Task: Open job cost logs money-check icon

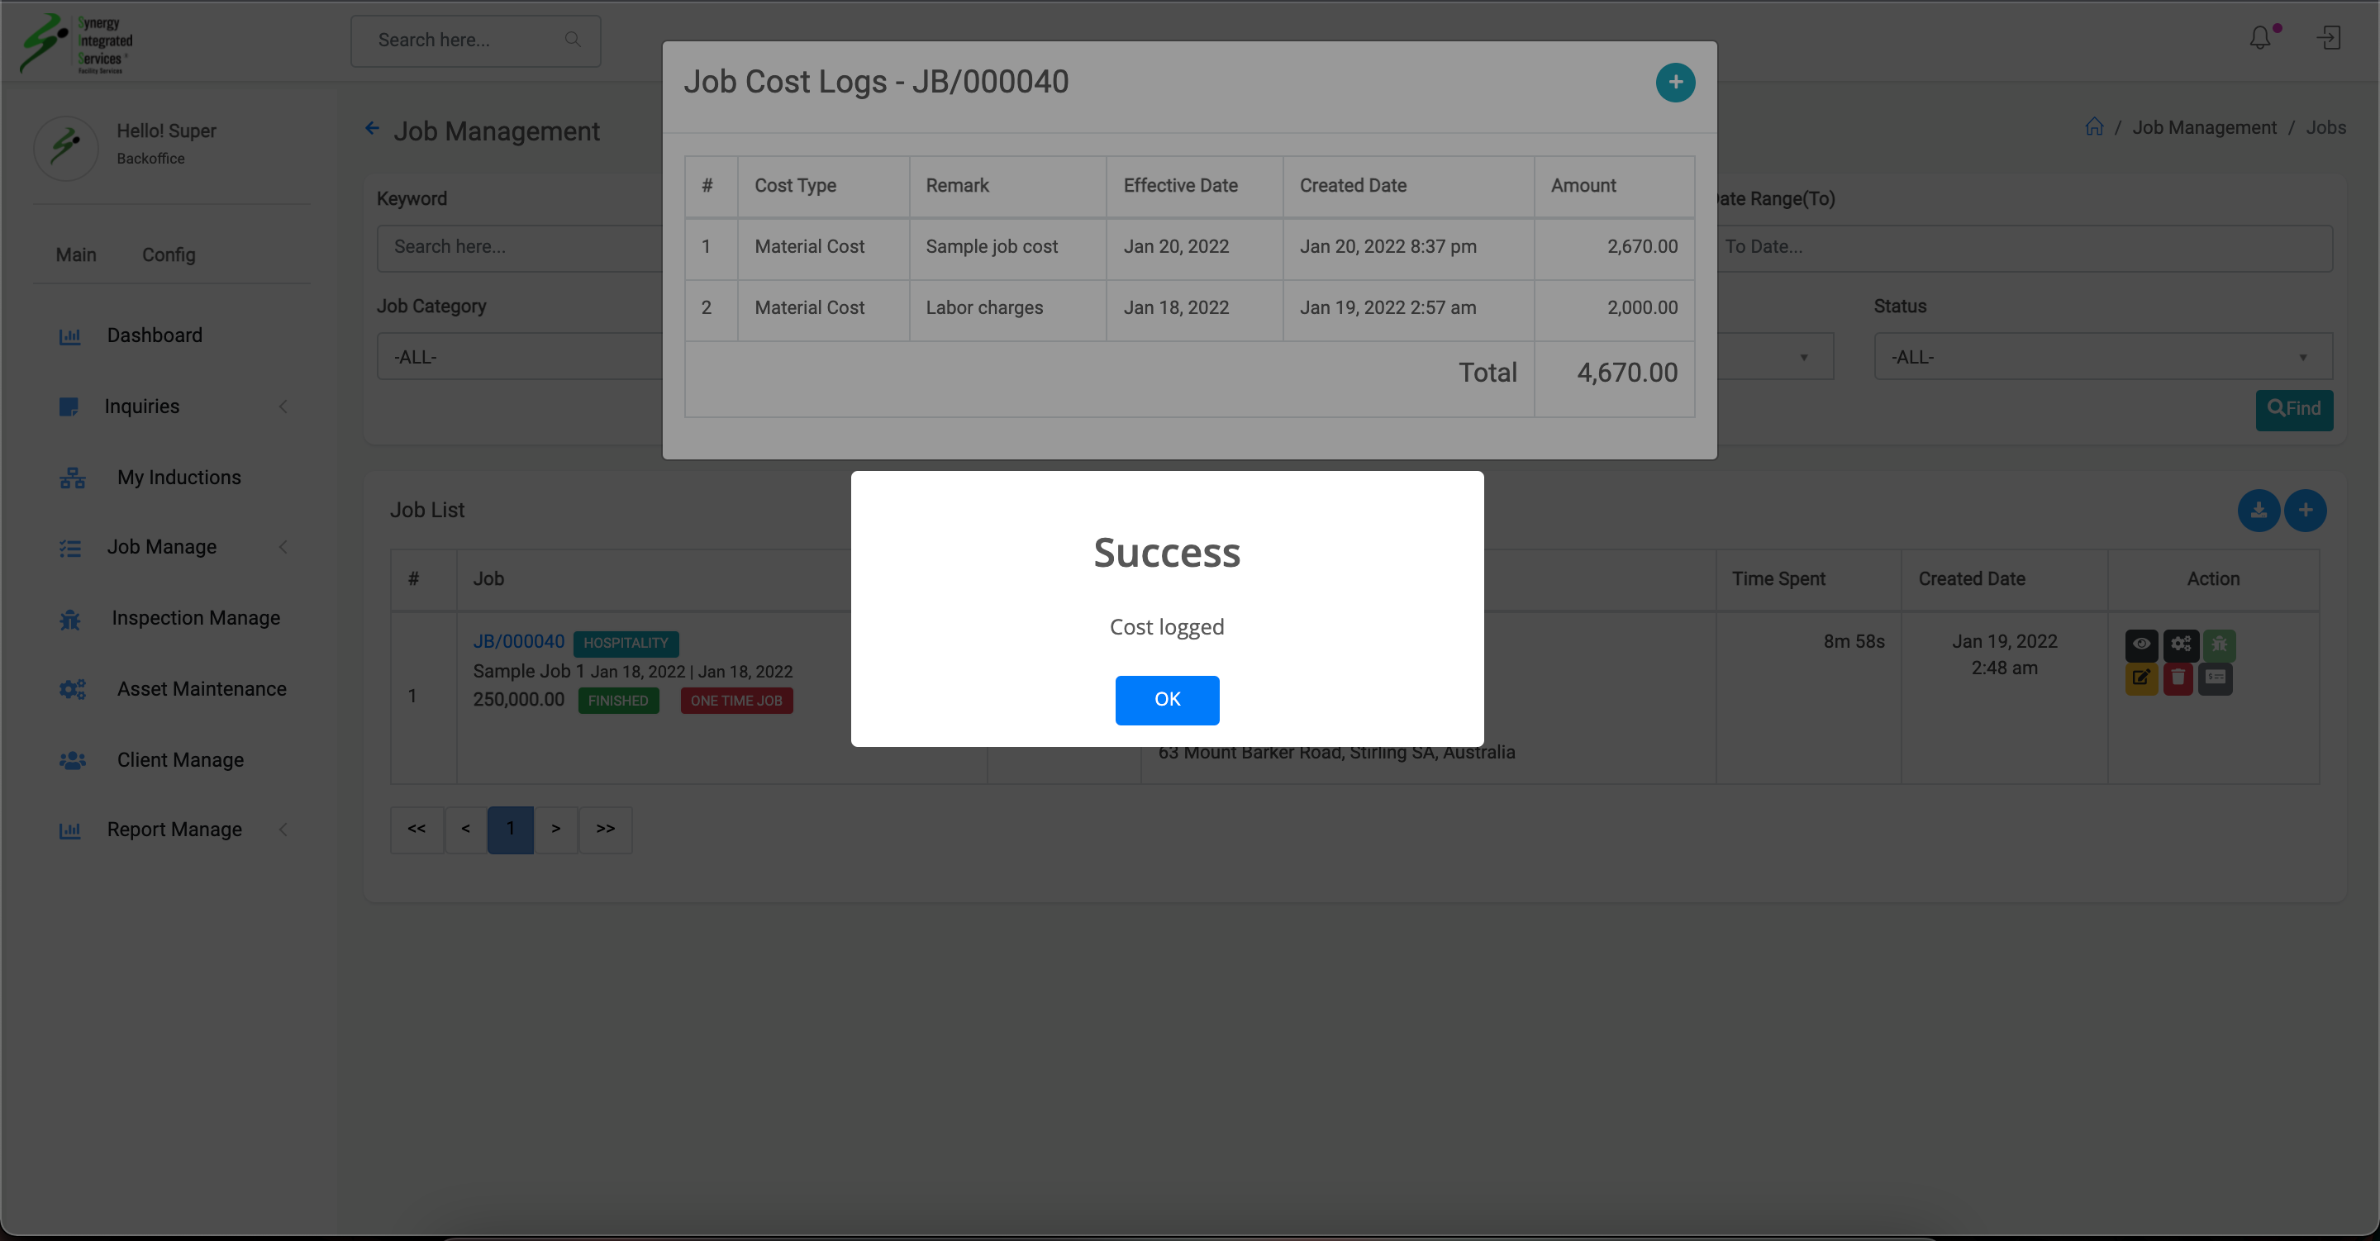Action: tap(2215, 678)
